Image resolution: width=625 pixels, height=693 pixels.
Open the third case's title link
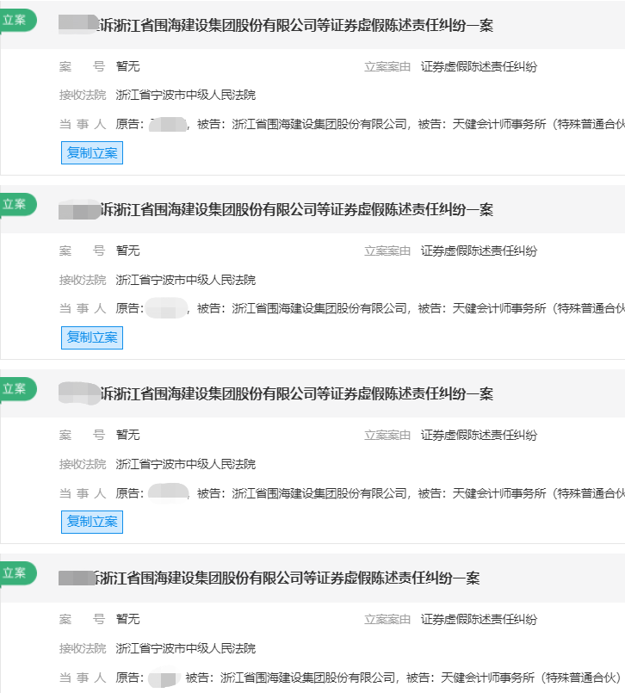[275, 393]
